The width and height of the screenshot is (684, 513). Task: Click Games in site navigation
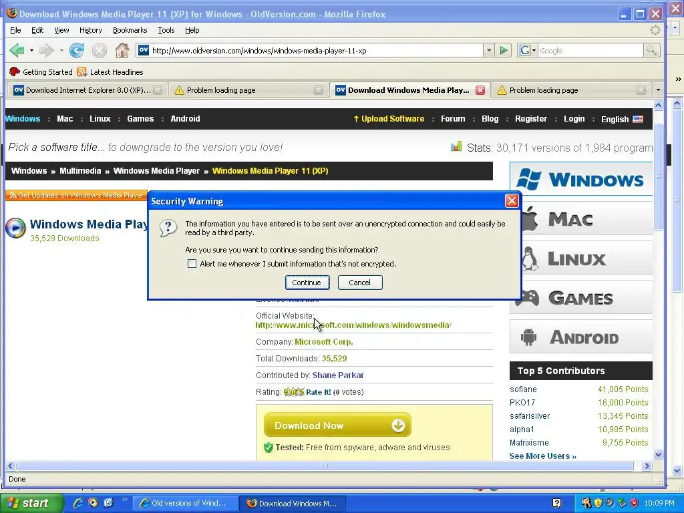tap(140, 119)
